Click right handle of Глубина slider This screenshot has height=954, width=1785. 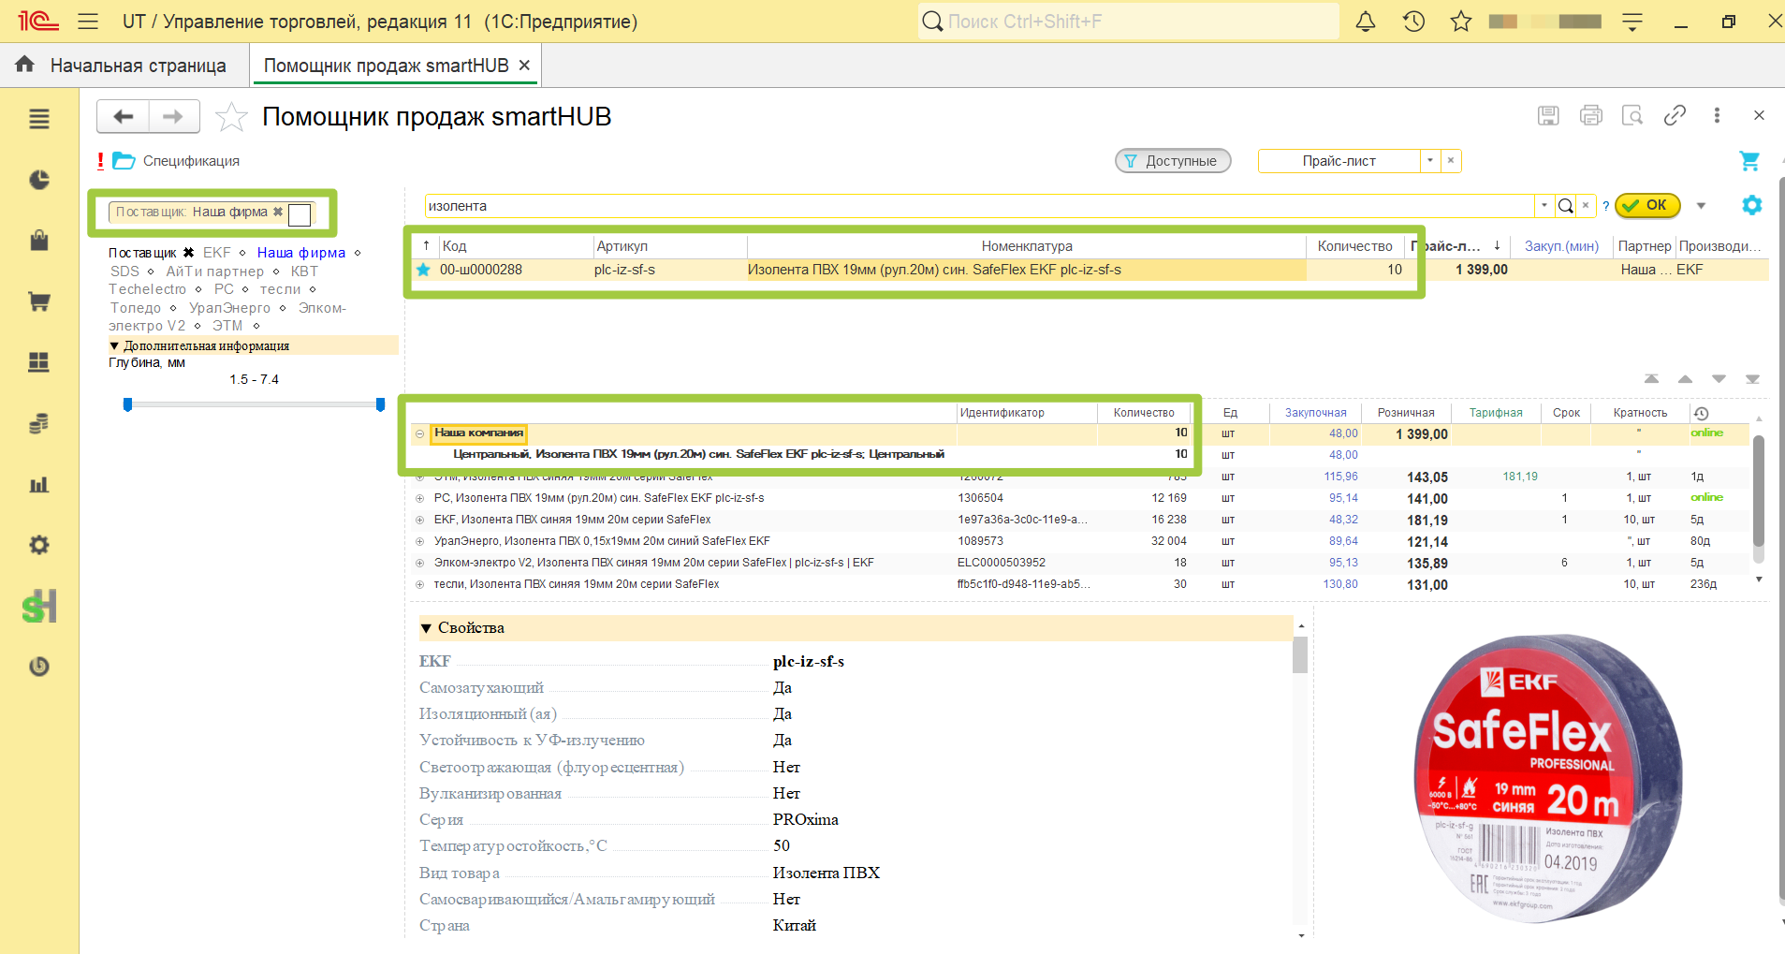(x=380, y=404)
